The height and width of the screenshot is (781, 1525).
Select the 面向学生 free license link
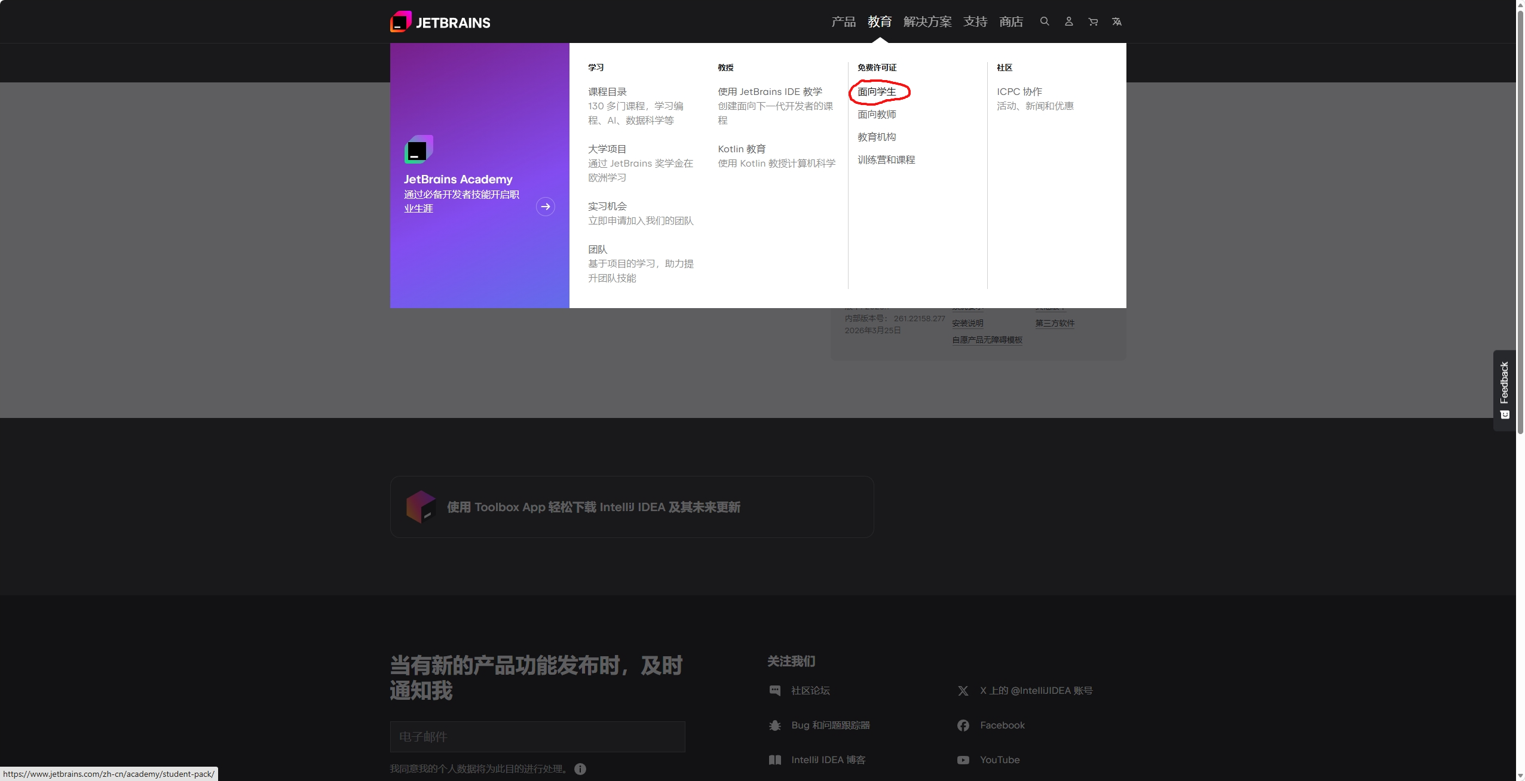click(877, 91)
